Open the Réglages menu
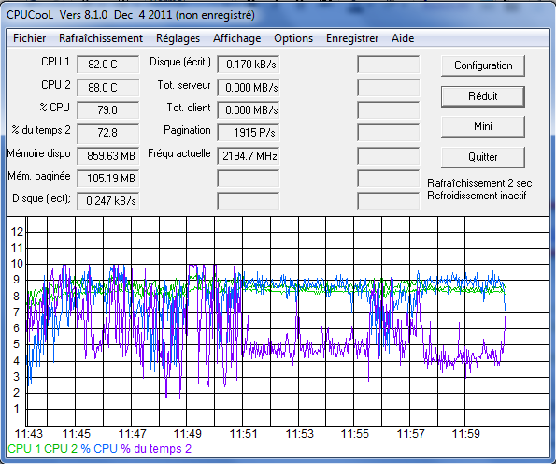This screenshot has height=464, width=556. pos(178,38)
